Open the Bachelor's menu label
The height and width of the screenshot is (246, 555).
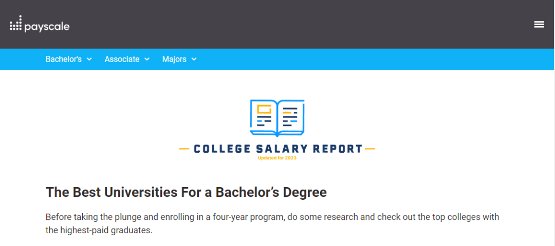click(x=64, y=59)
